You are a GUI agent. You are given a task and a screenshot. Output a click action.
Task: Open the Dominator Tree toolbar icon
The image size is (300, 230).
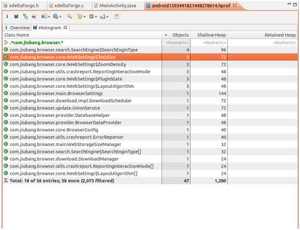(x=25, y=16)
